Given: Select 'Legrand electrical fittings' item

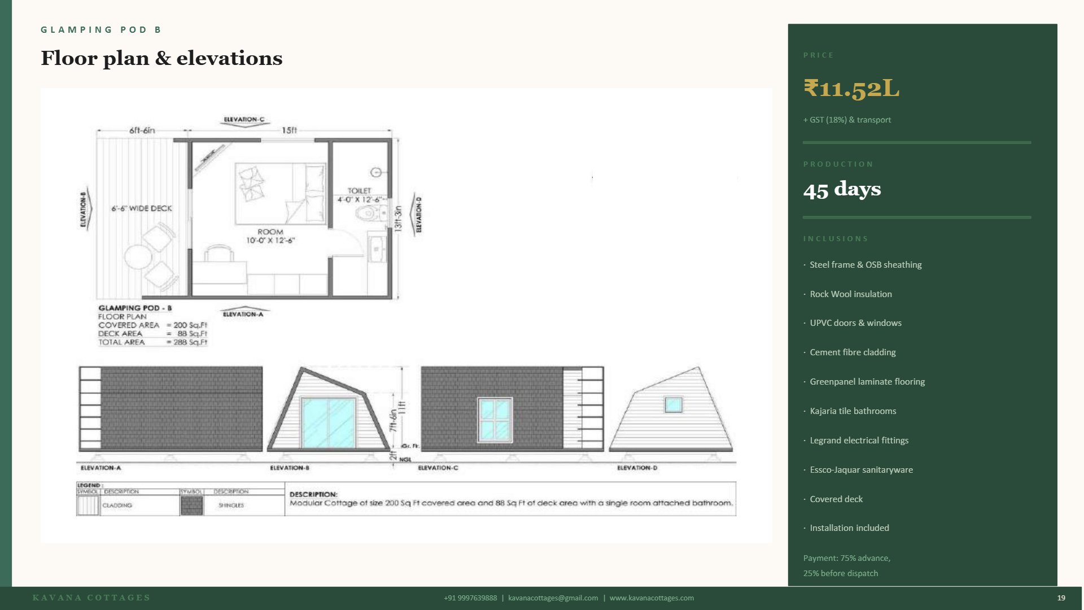Looking at the screenshot, I should pyautogui.click(x=859, y=441).
